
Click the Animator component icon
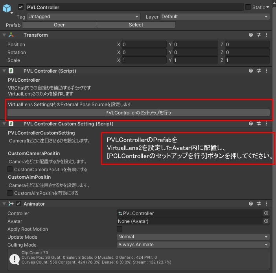pos(11,204)
